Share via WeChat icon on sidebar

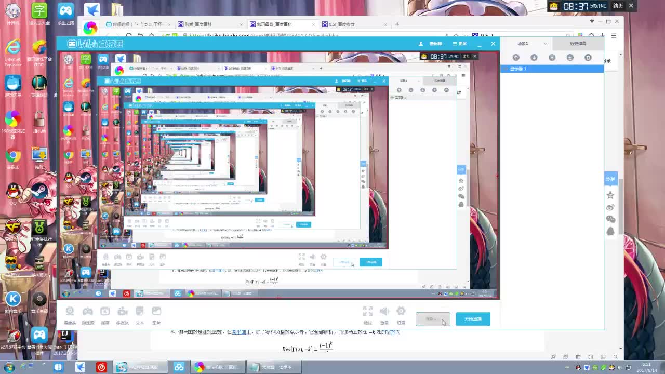pos(610,219)
